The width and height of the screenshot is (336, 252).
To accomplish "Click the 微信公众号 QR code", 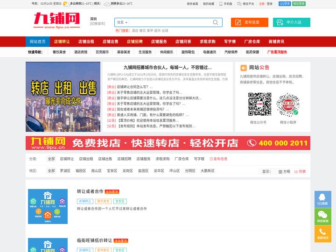I will 260,104.
